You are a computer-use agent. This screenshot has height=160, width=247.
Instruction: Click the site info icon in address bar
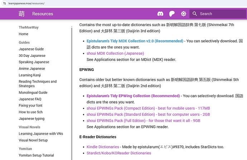pos(5,3)
